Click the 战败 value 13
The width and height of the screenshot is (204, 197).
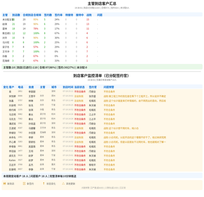88,24
